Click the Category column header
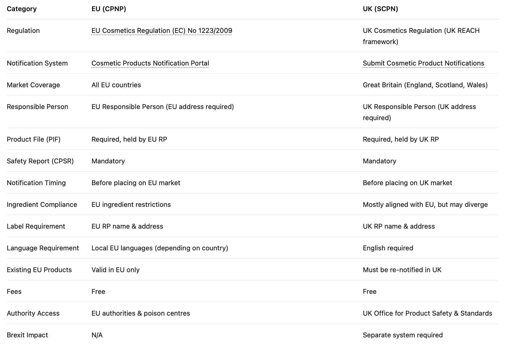505x349 pixels. [22, 9]
